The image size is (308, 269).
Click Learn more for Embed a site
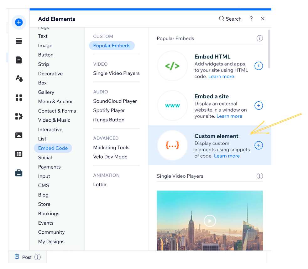229,116
